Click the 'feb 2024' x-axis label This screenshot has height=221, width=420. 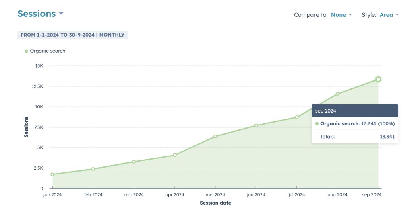coord(93,195)
